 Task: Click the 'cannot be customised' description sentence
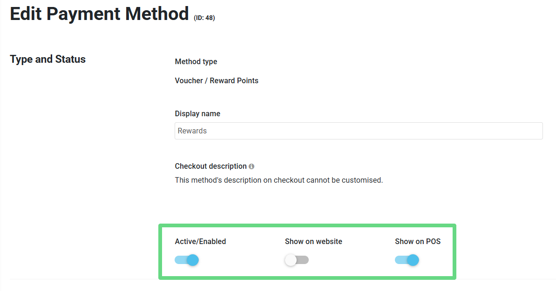click(x=278, y=180)
